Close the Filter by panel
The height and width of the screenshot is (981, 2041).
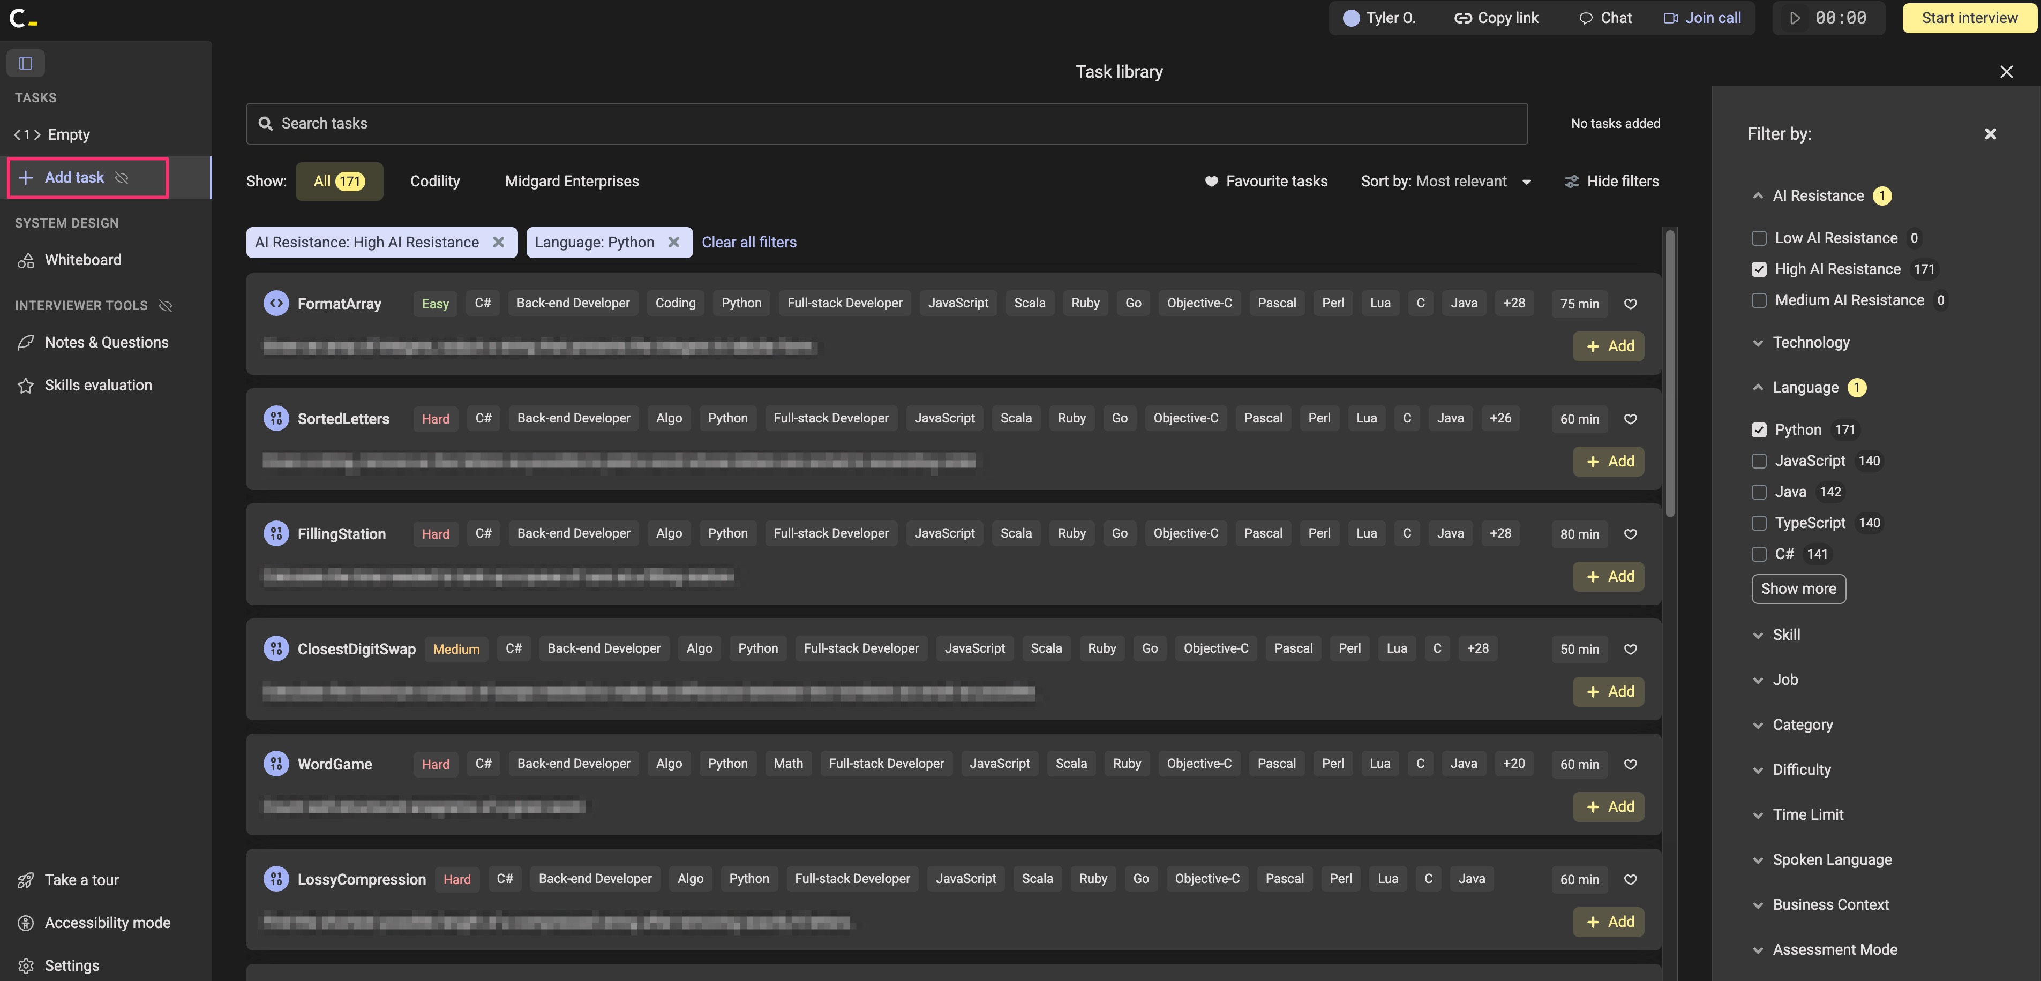click(x=1990, y=134)
